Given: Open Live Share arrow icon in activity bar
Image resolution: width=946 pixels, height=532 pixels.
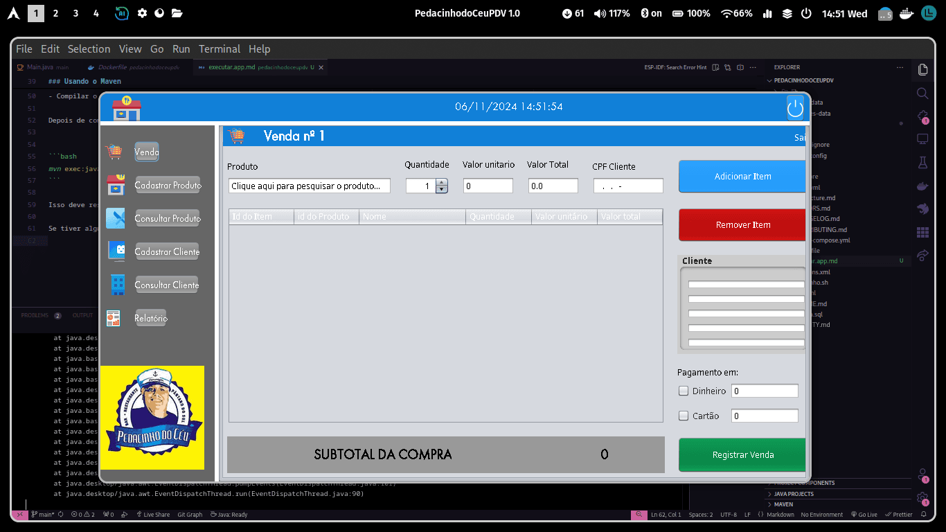Looking at the screenshot, I should [922, 255].
